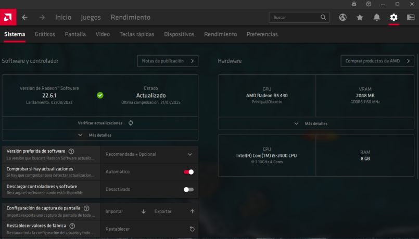
Task: Click the AMD Radeon R5 430 GPU card
Action: click(266, 96)
